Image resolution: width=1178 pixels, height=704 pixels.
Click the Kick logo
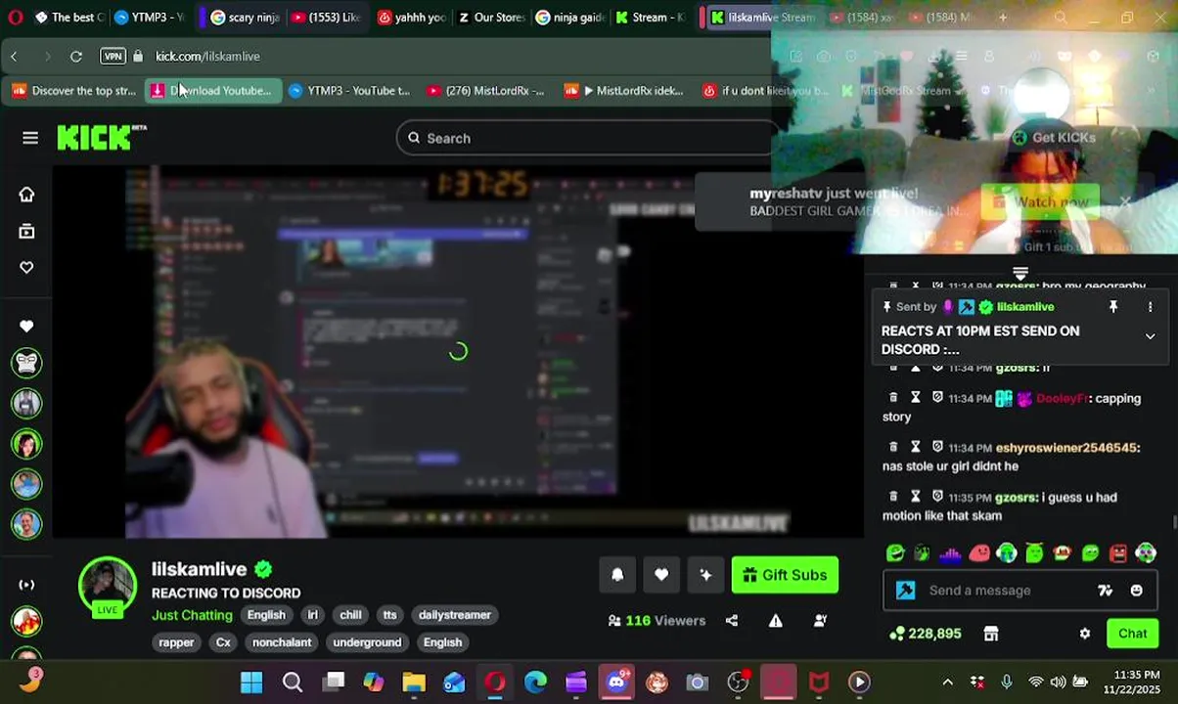click(101, 138)
